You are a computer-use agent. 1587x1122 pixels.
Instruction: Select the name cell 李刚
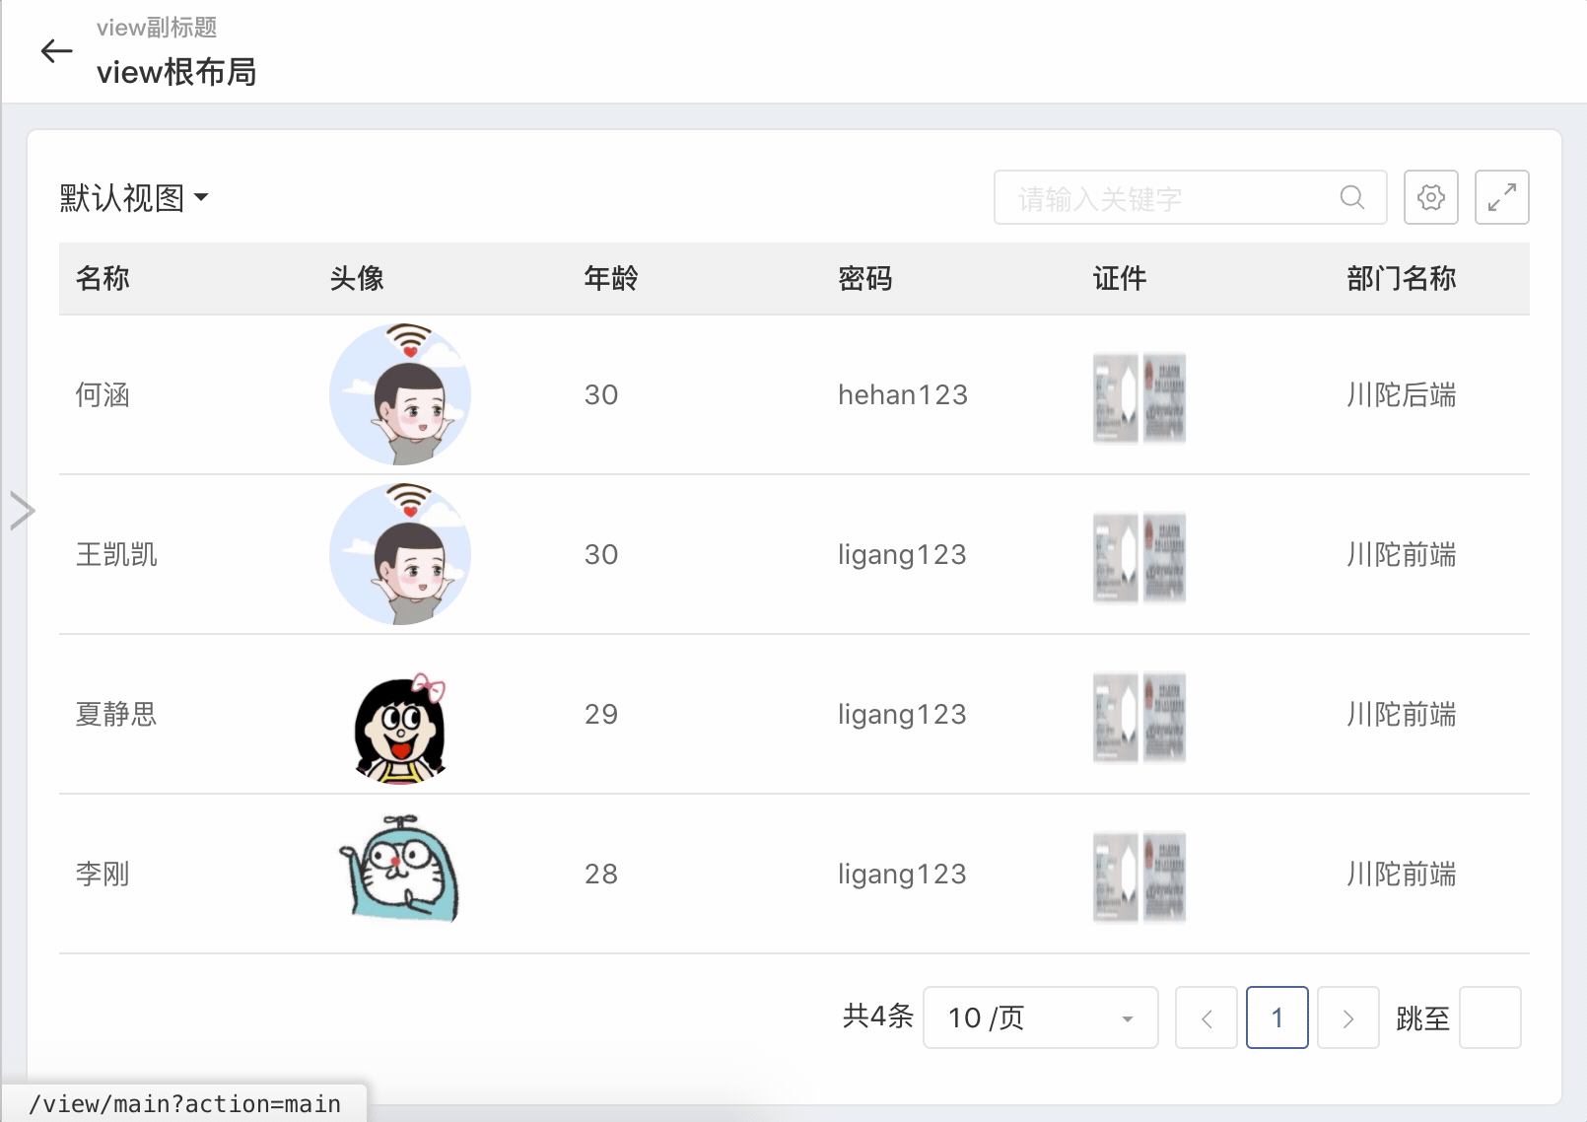pyautogui.click(x=103, y=874)
